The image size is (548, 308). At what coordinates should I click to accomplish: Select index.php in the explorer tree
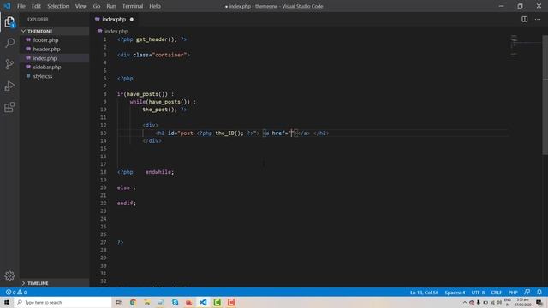[54, 58]
